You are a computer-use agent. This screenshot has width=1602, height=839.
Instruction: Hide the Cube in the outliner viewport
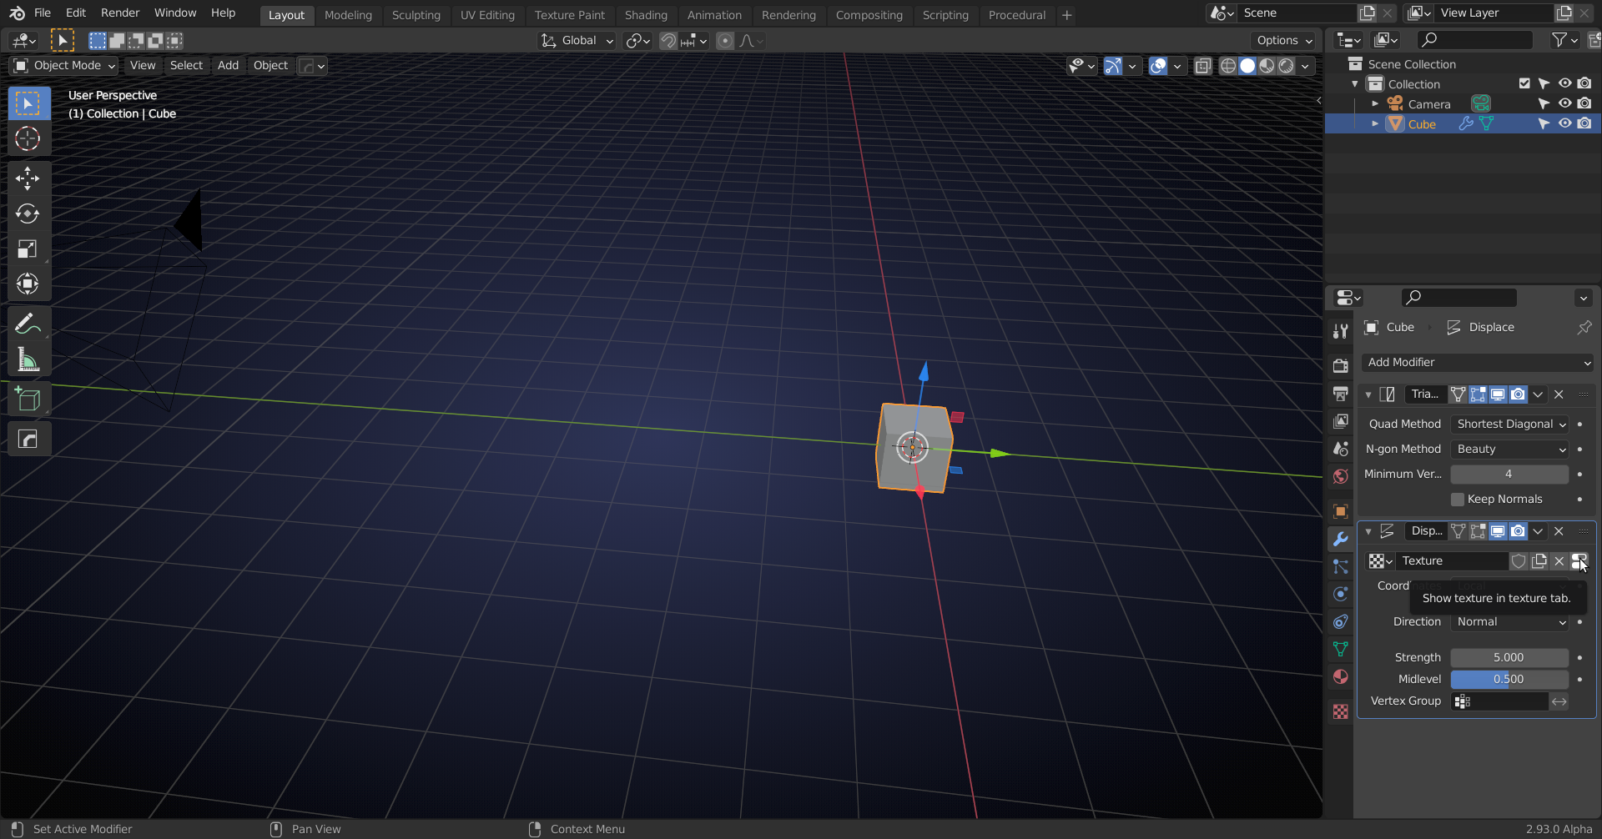click(x=1564, y=124)
